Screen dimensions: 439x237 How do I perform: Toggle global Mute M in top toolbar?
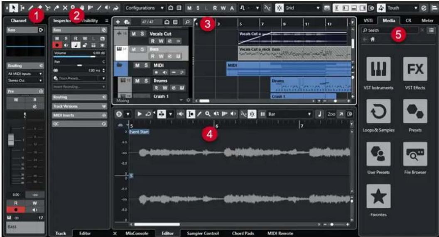pos(189,8)
